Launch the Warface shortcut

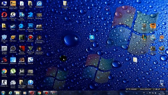[x=22, y=72]
